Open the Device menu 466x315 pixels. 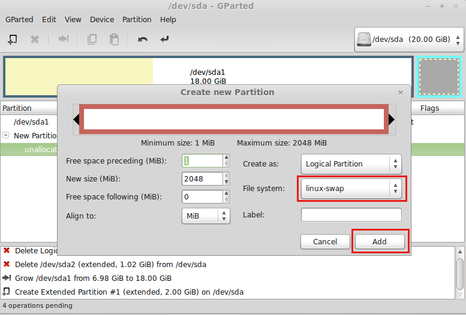click(x=102, y=19)
